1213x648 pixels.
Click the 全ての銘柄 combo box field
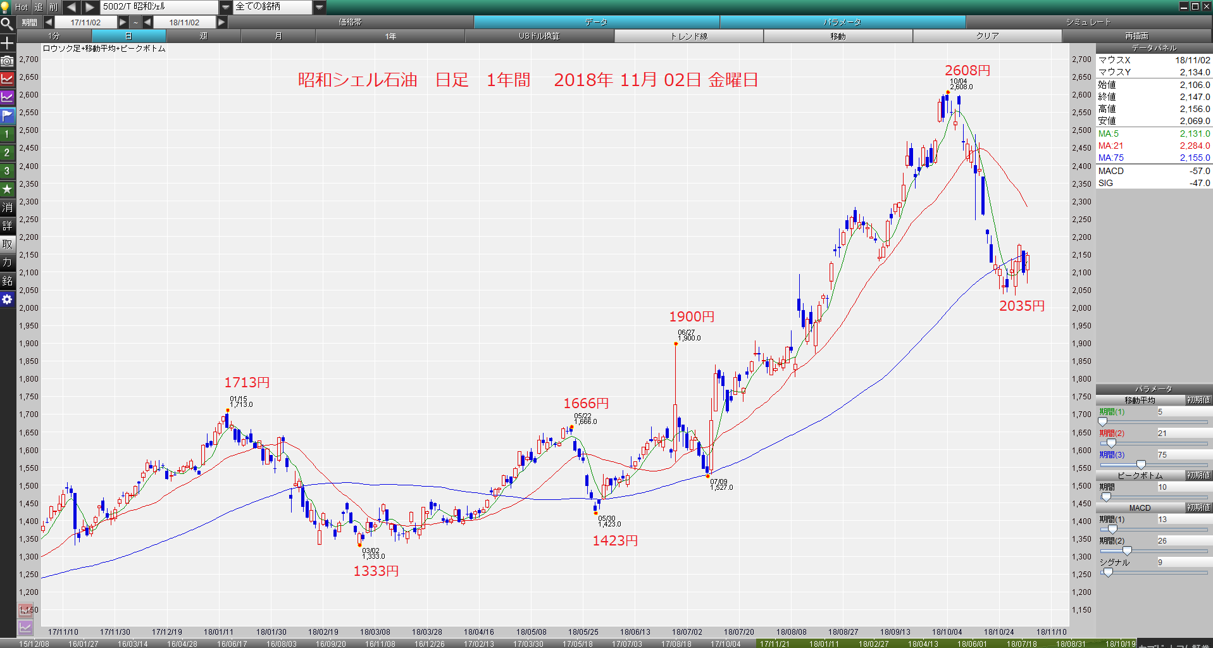click(x=273, y=7)
